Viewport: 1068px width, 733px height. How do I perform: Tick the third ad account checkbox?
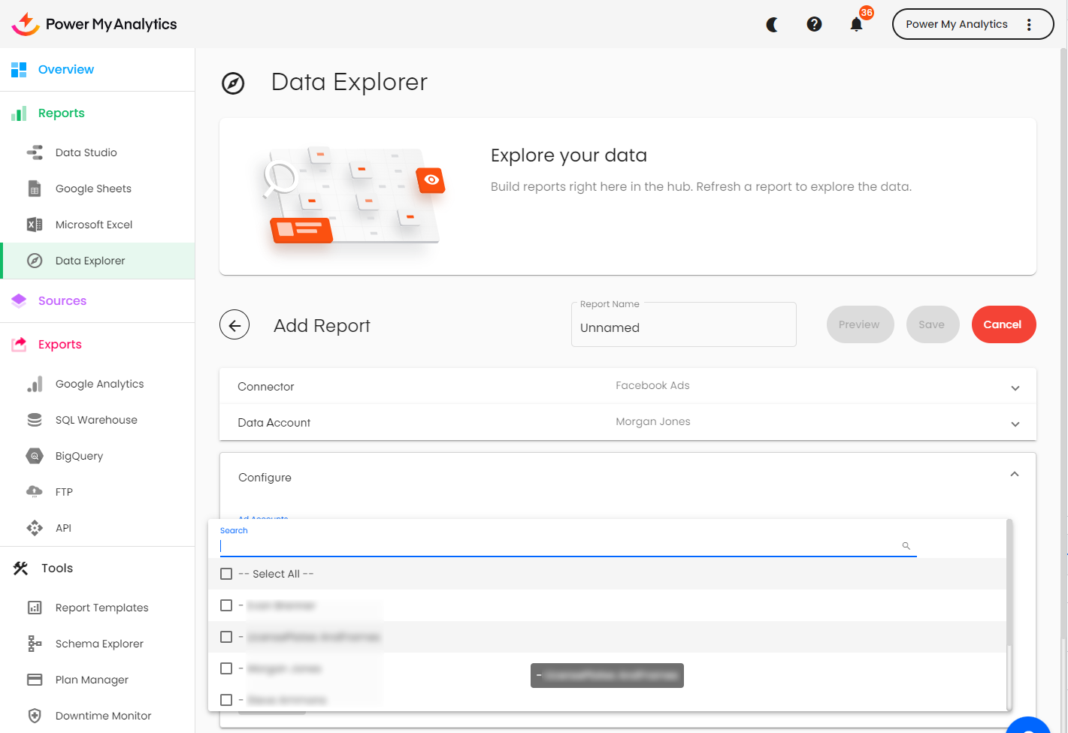226,668
